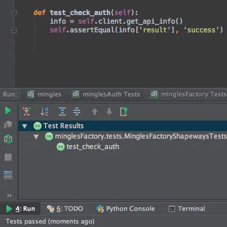Click Django icon on minglesFactory Tests tab
Screen dimensions: 227x227
pyautogui.click(x=154, y=94)
